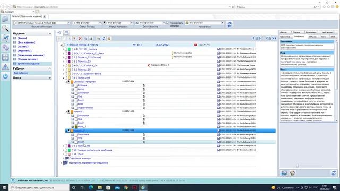Click the blue swap arrows toolbar icon
The width and height of the screenshot is (340, 191).
click(x=104, y=39)
